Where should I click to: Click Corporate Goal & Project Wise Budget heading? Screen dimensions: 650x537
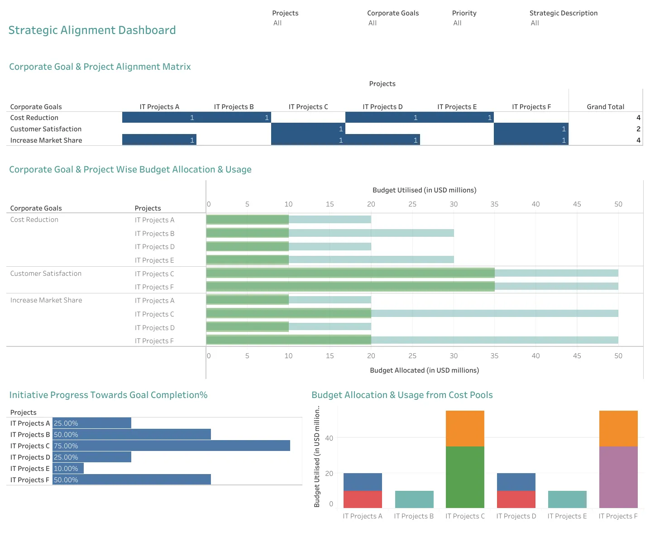[x=130, y=169]
